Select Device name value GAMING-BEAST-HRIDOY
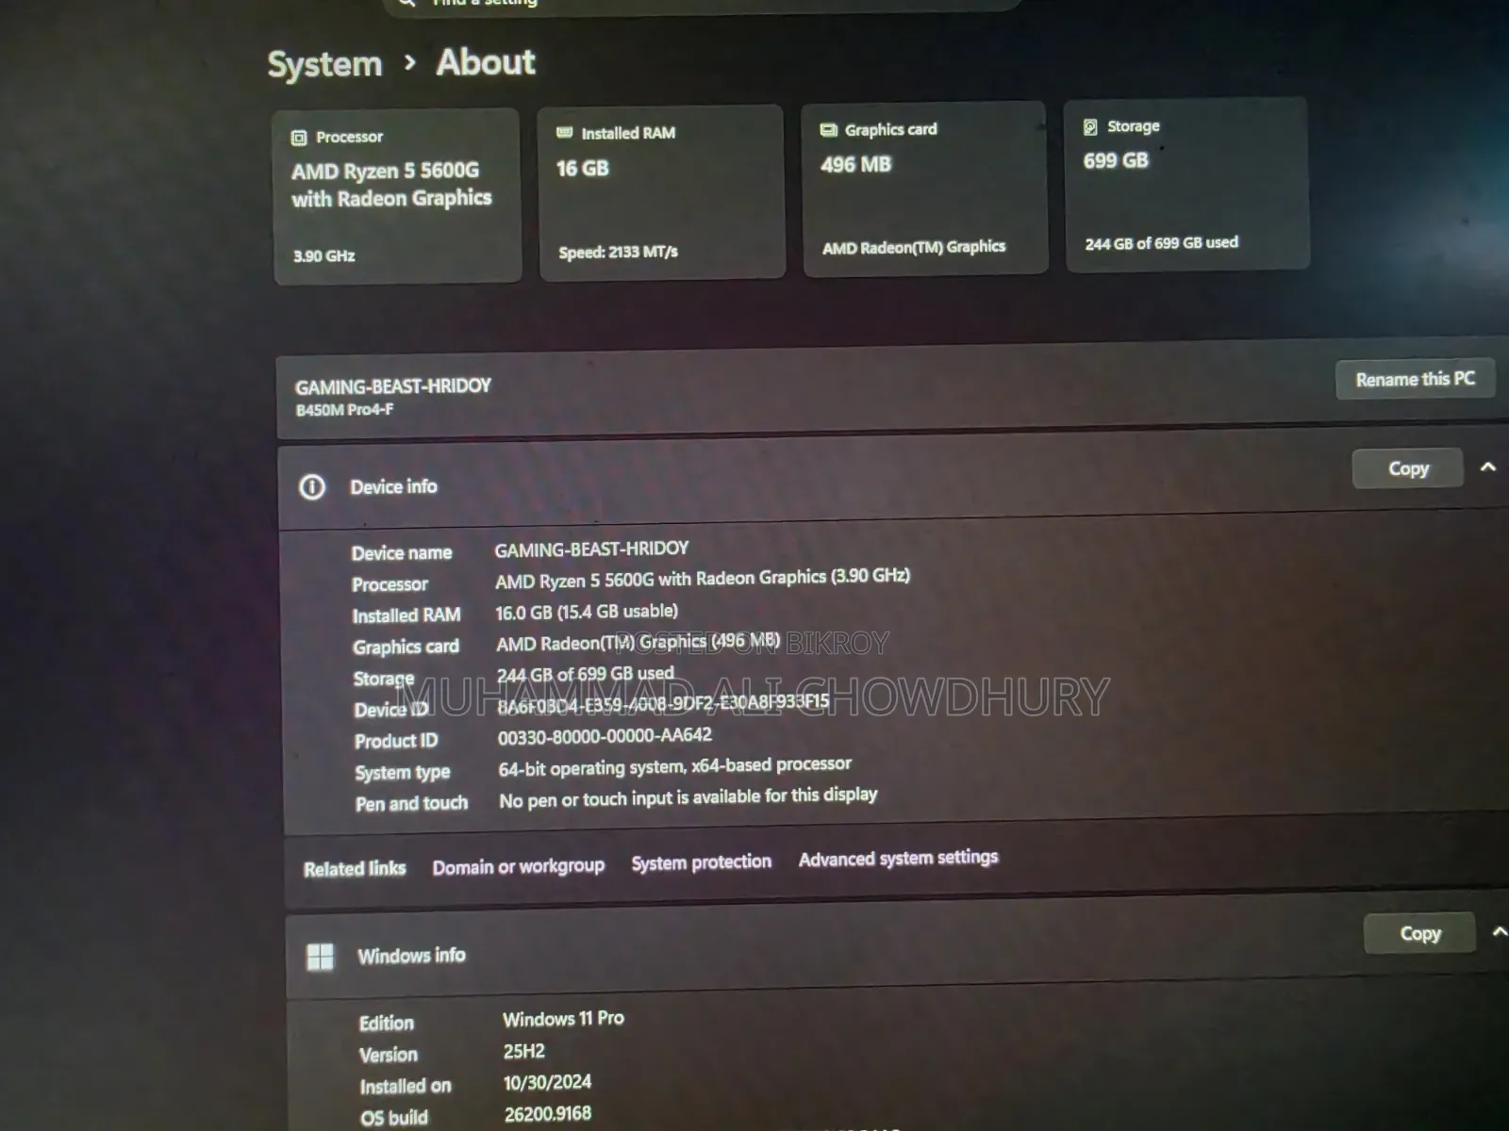The width and height of the screenshot is (1509, 1131). [591, 549]
